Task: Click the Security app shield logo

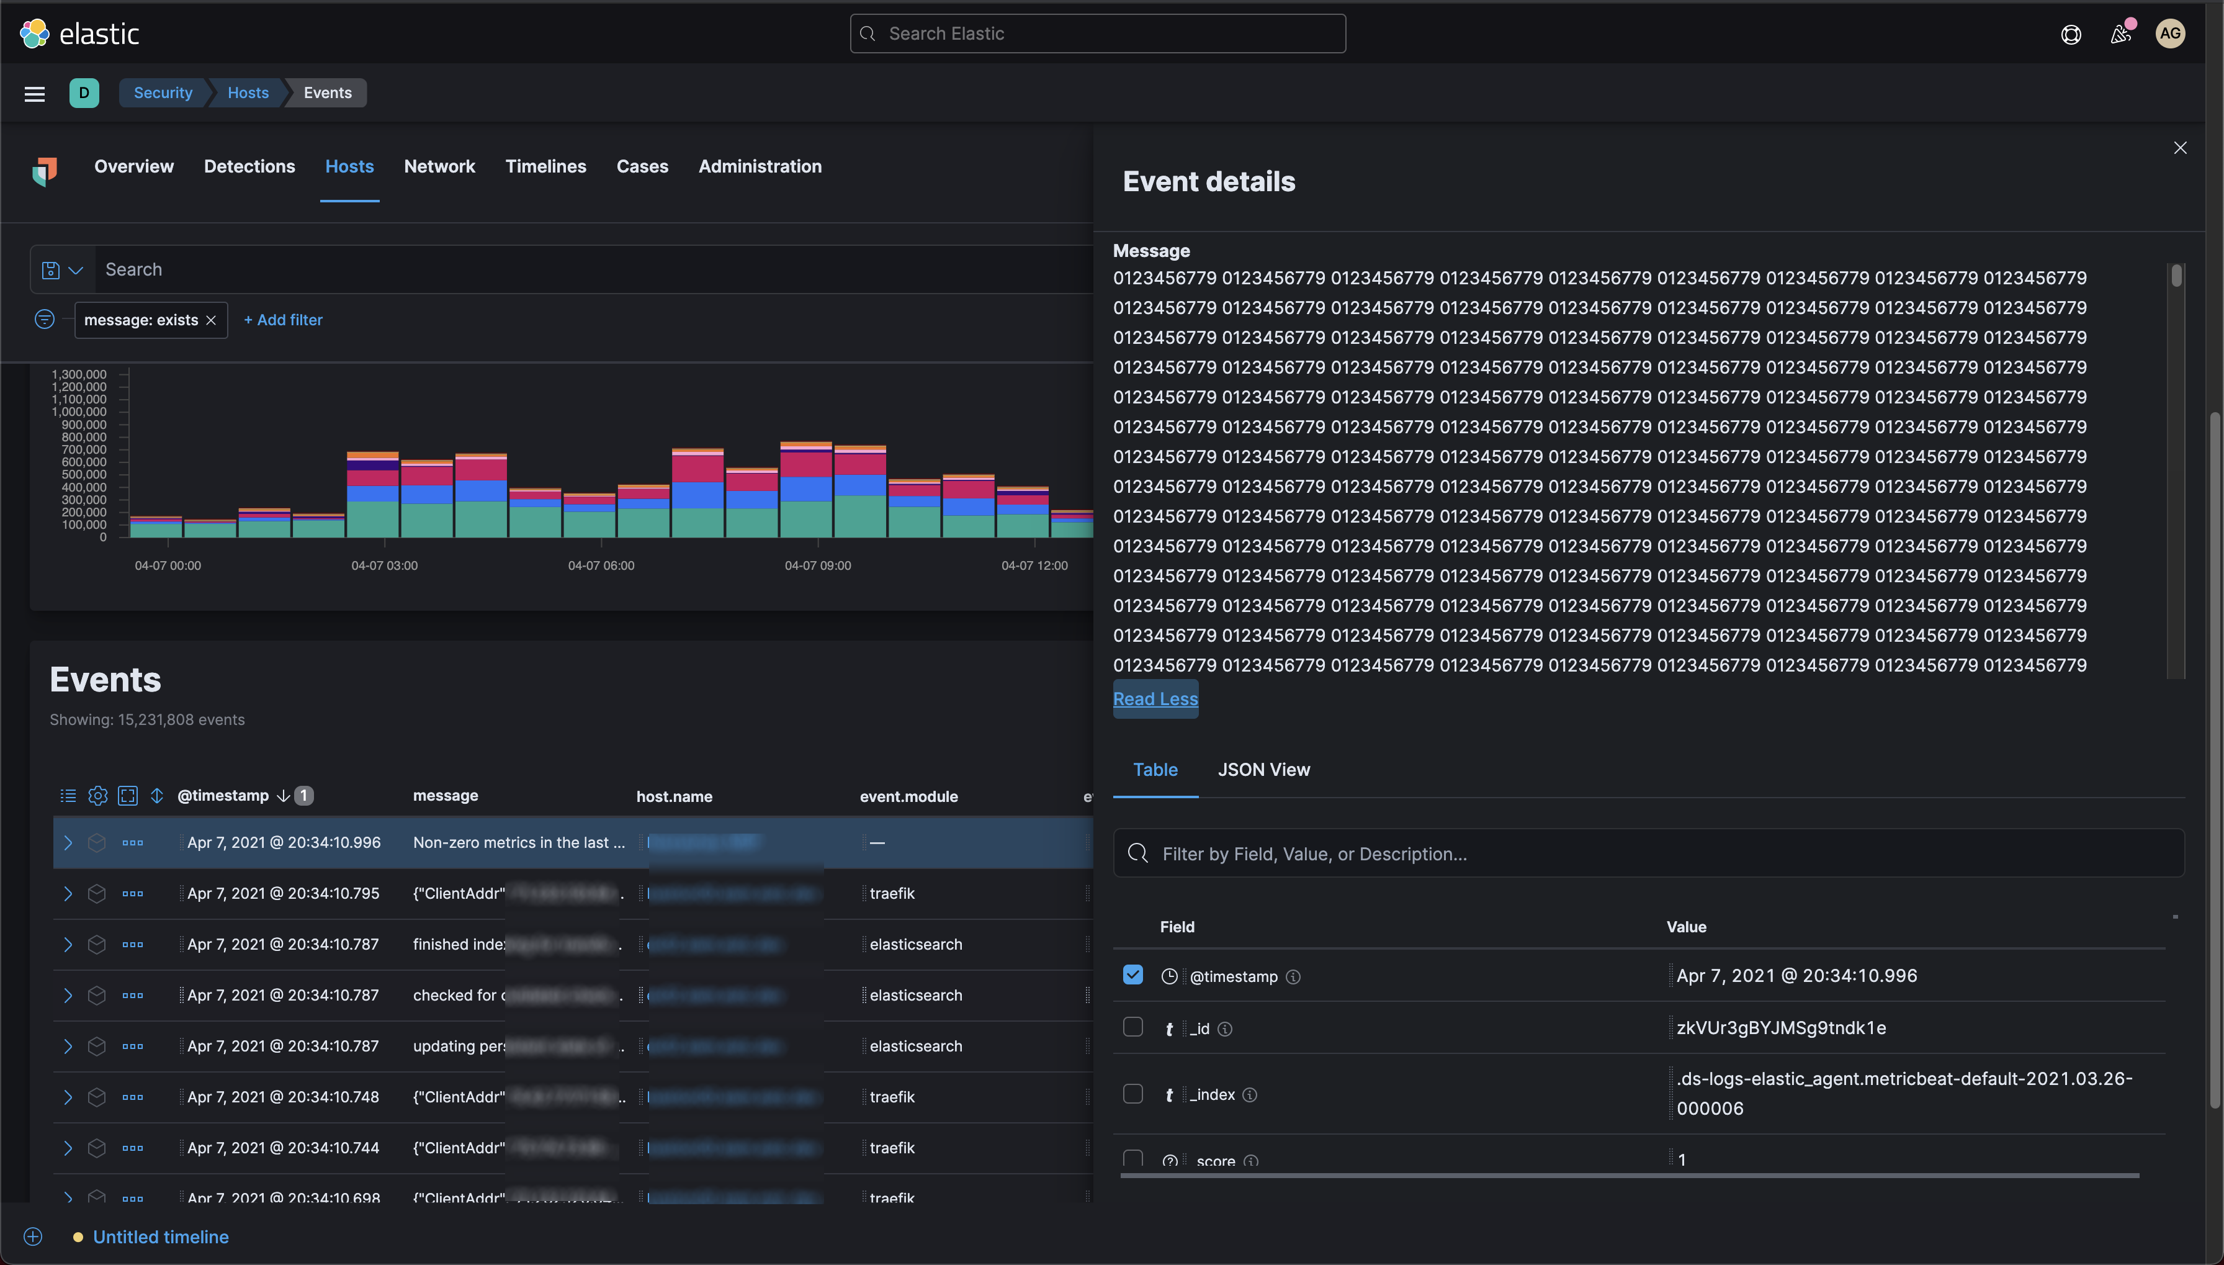Action: point(44,171)
